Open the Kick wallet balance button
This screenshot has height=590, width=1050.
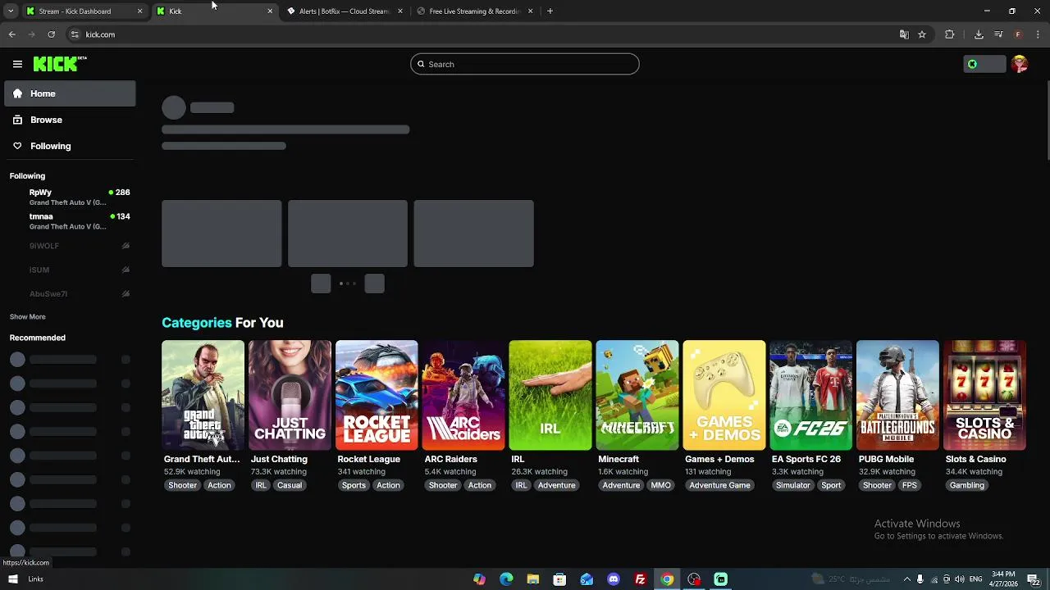[984, 64]
